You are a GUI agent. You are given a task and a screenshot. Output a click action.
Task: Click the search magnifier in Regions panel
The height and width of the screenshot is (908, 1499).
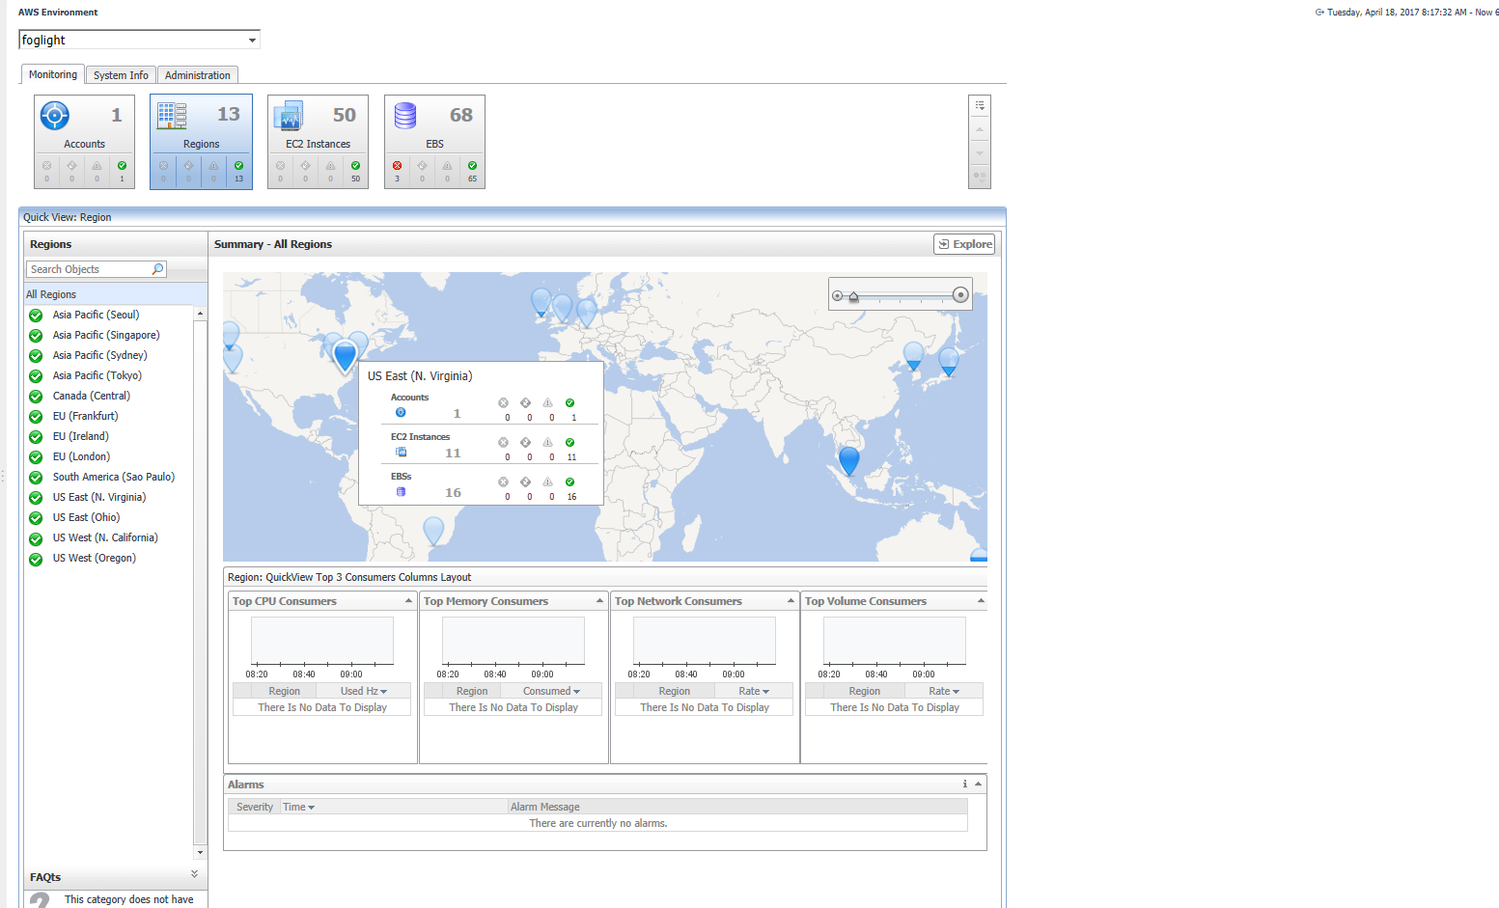click(x=157, y=269)
